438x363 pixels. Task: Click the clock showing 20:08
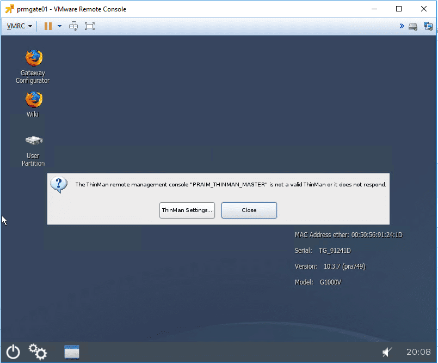point(418,352)
